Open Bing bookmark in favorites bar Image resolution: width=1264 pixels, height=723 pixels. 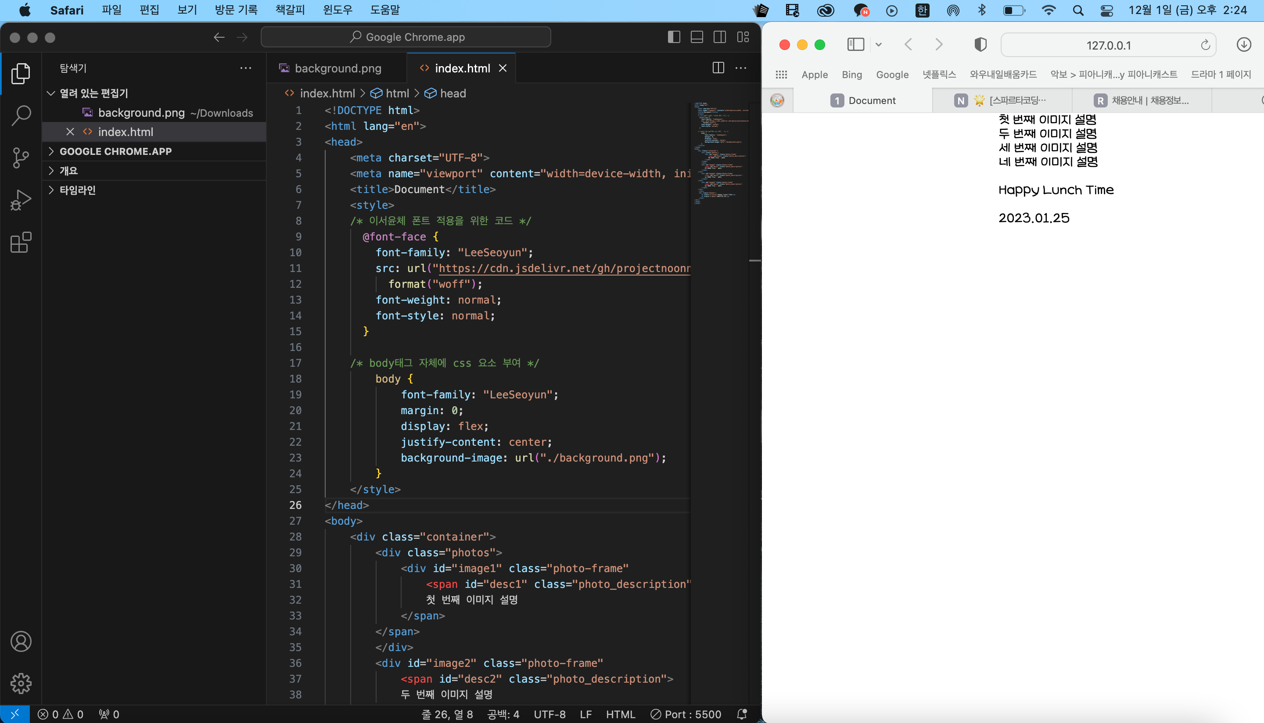pyautogui.click(x=852, y=75)
